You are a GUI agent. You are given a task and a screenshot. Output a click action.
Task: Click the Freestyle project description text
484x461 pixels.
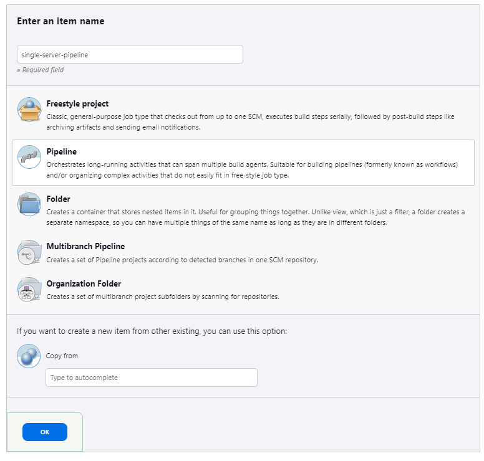(250, 122)
